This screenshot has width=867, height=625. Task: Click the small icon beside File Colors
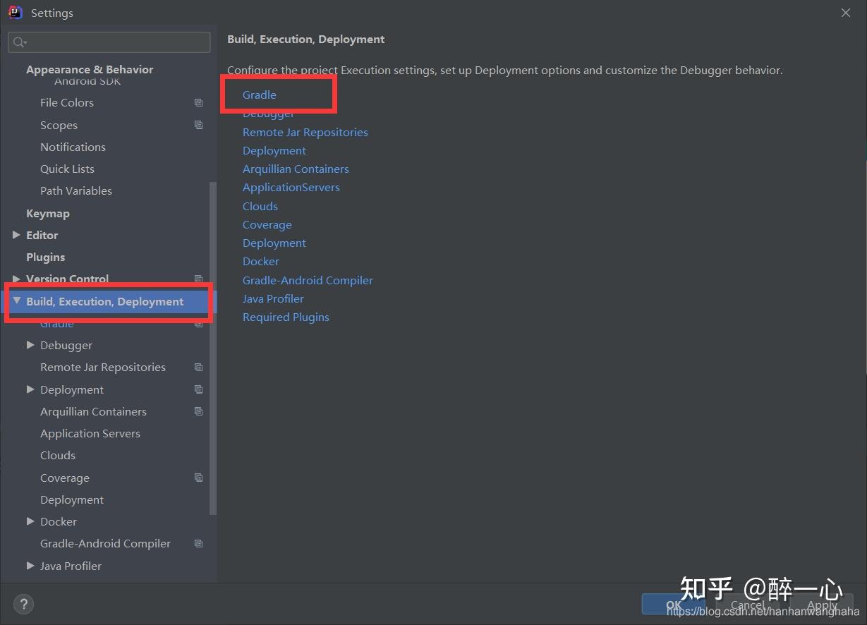pos(198,102)
